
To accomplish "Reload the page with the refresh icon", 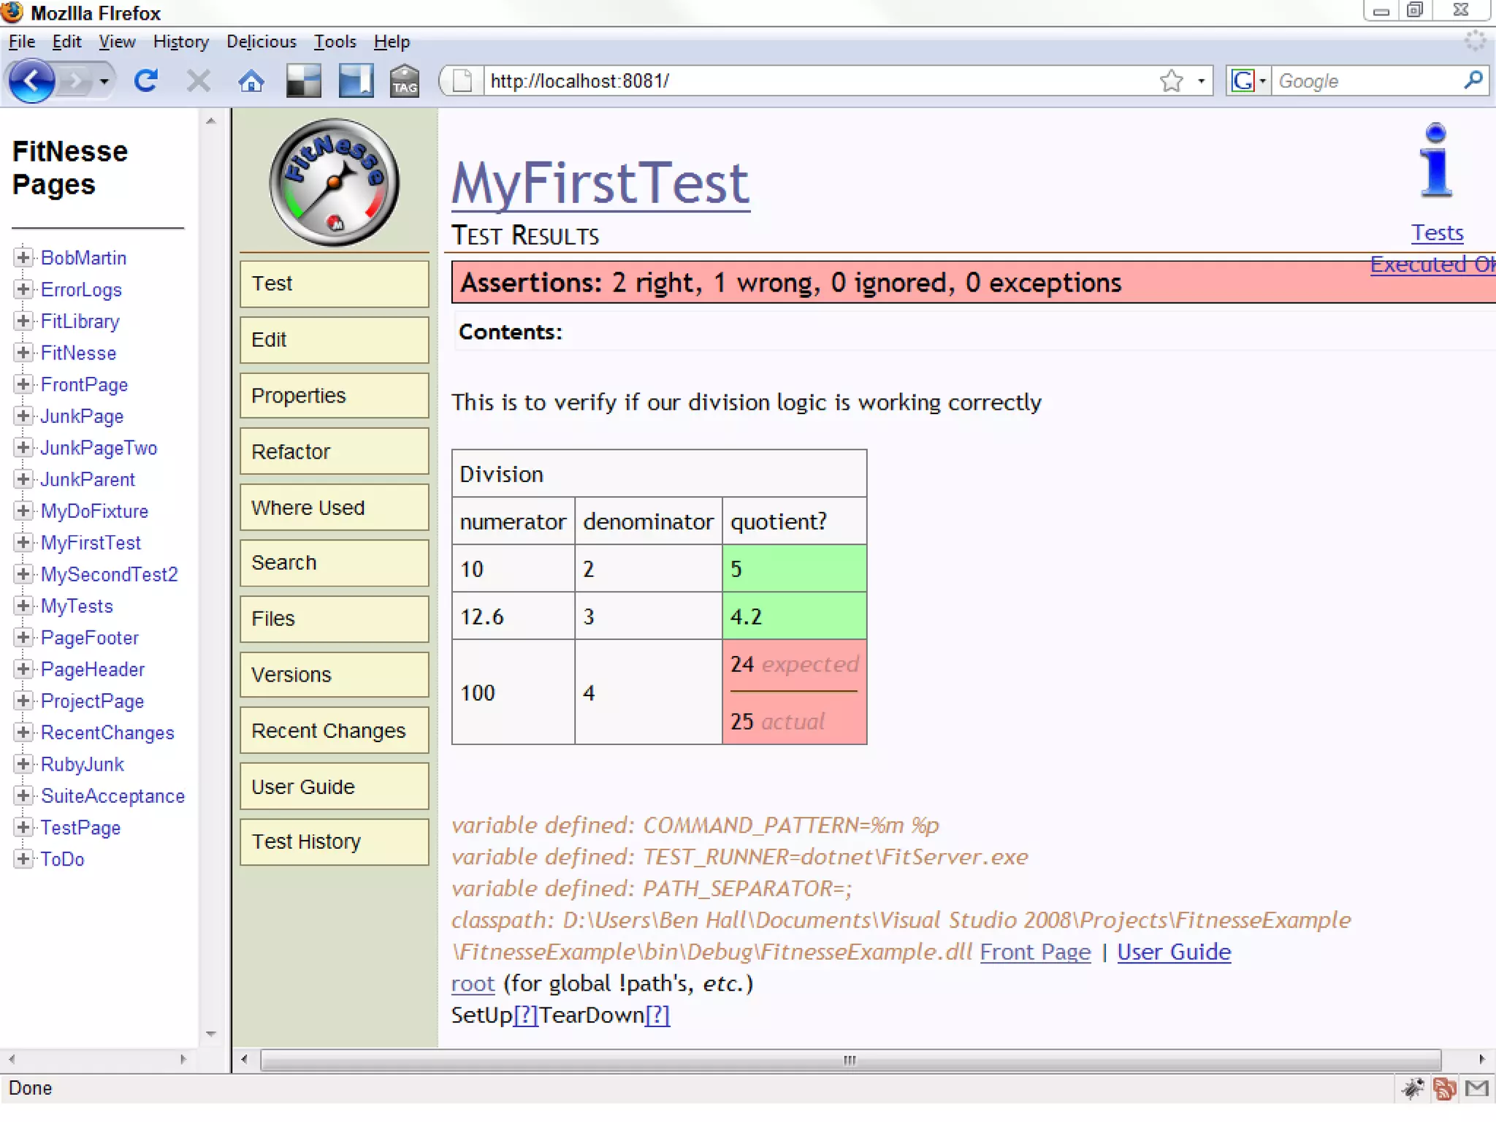I will click(x=146, y=80).
